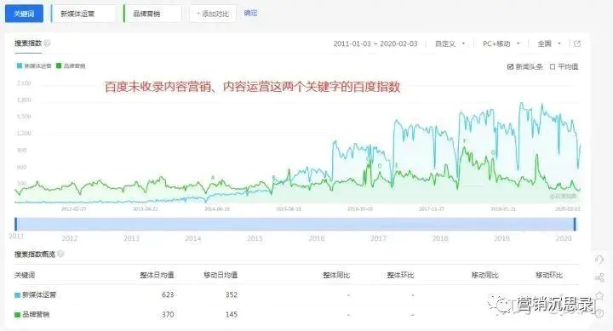Viewport: 613px width, 331px height.
Task: Toggle the 新闻头条 checkbox
Action: [510, 67]
